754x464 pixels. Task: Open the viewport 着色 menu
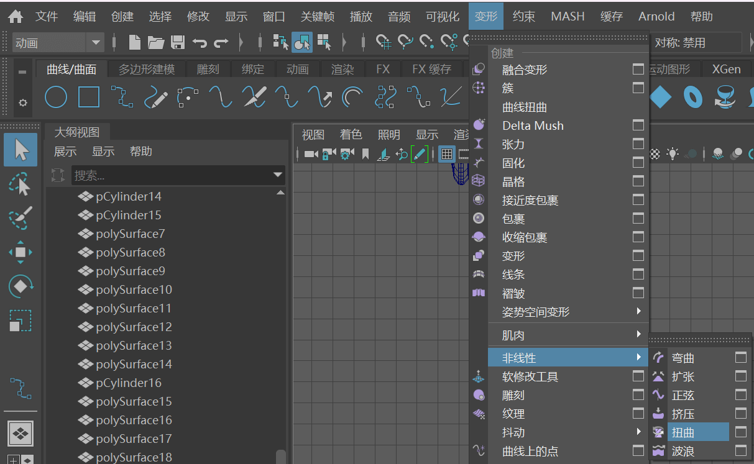tap(351, 135)
